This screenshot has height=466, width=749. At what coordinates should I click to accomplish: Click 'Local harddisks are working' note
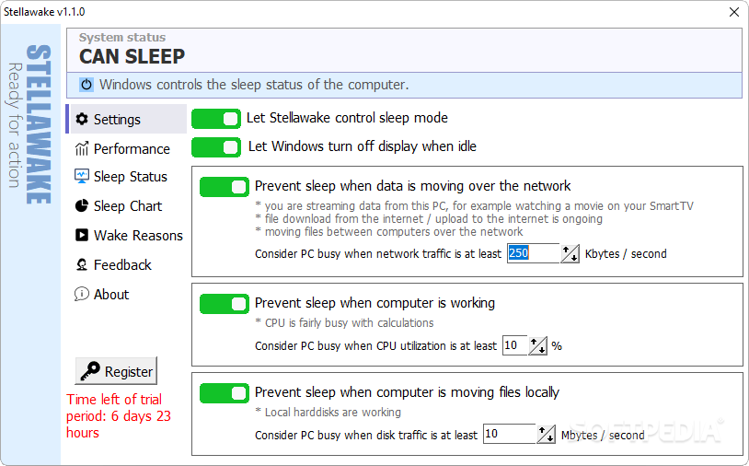(328, 412)
